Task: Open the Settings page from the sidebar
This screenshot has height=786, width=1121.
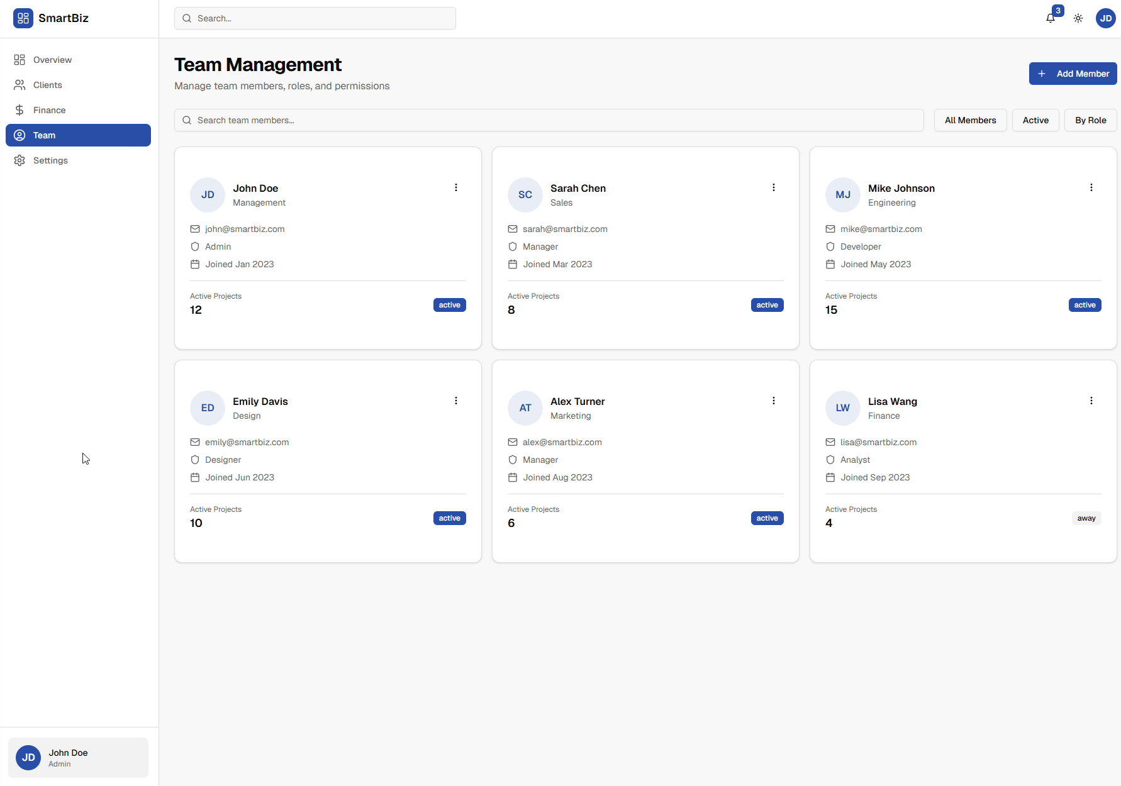Action: tap(50, 160)
